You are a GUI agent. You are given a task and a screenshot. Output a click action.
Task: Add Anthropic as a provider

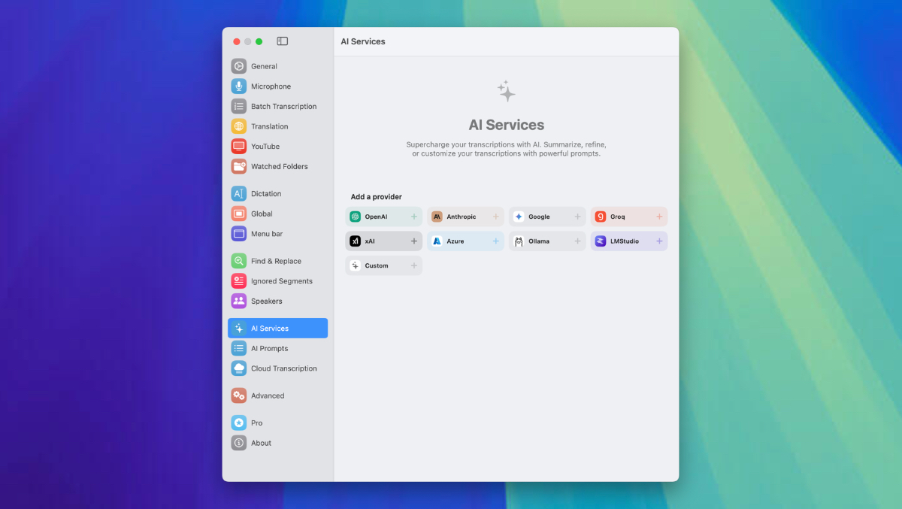495,217
